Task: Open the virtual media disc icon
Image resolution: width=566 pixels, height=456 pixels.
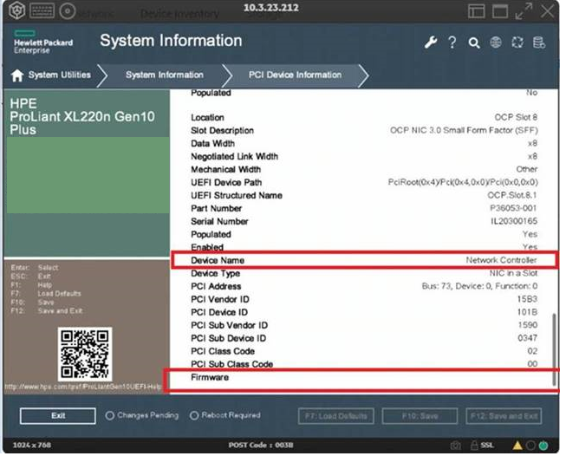Action: point(67,11)
